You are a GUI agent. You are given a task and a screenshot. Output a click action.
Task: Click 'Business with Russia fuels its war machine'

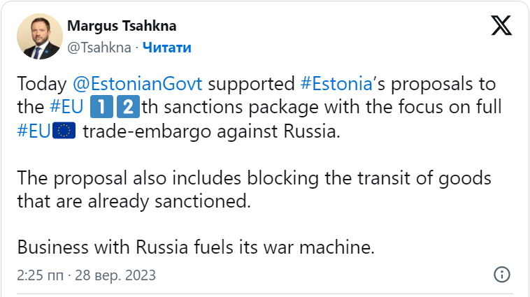[196, 247]
